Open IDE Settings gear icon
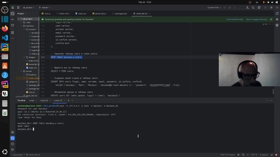Viewport: 280px width, 157px height. point(259,8)
